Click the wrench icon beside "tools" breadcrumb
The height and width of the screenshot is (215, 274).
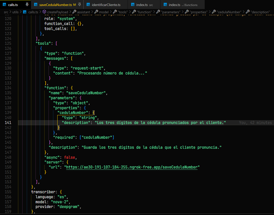click(x=115, y=12)
